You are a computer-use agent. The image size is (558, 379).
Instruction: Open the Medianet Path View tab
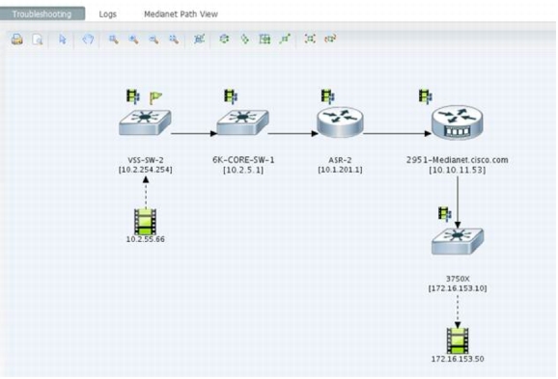(181, 14)
